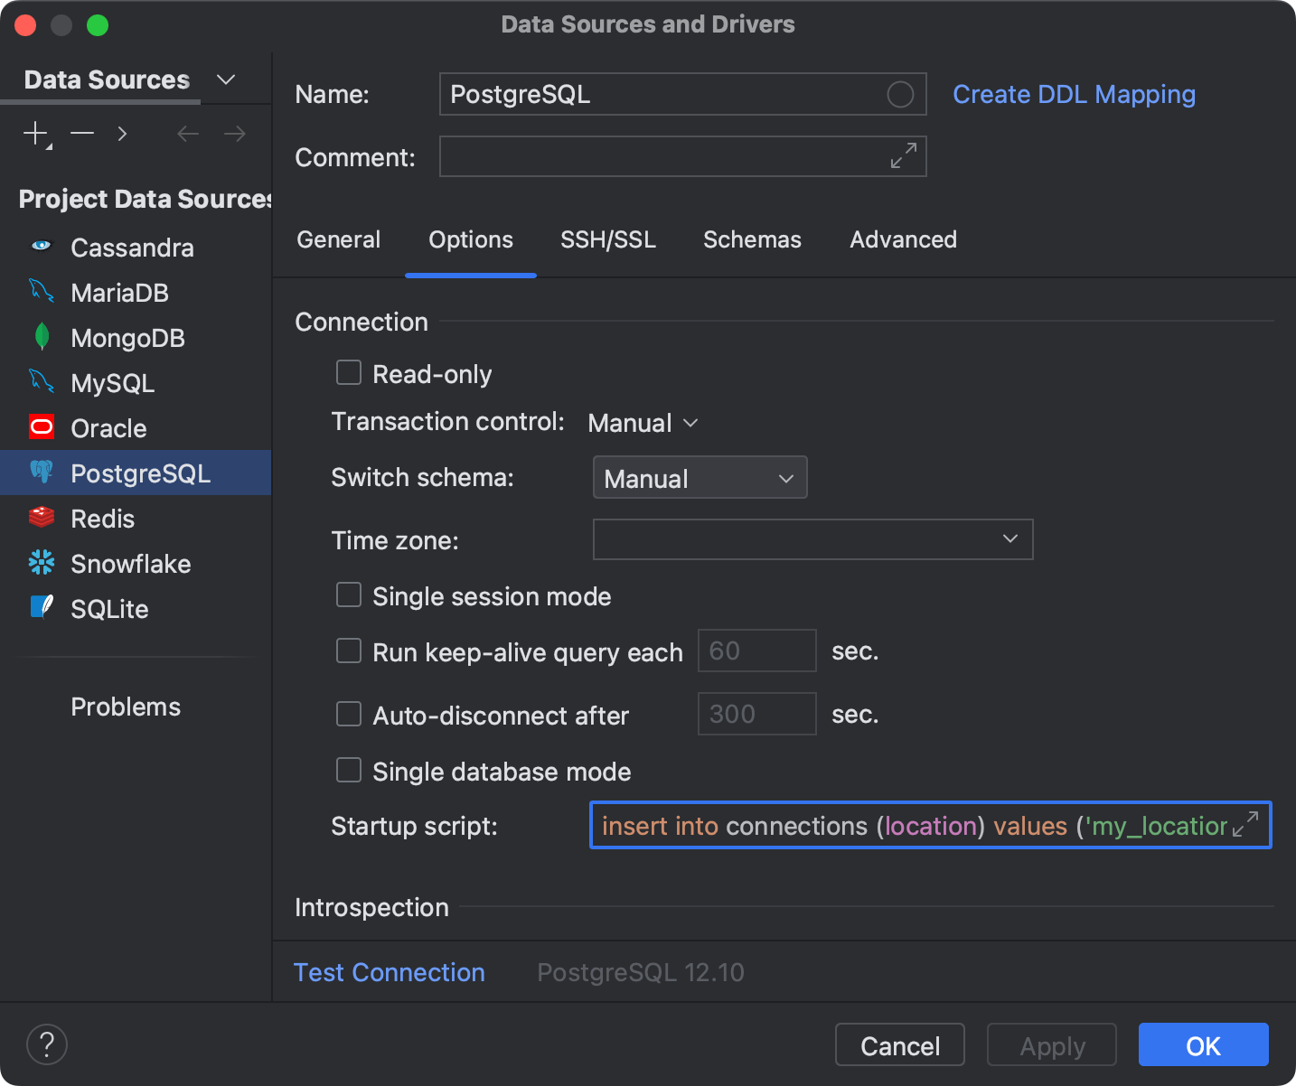This screenshot has width=1296, height=1086.
Task: Switch to the Schemas tab
Action: click(752, 239)
